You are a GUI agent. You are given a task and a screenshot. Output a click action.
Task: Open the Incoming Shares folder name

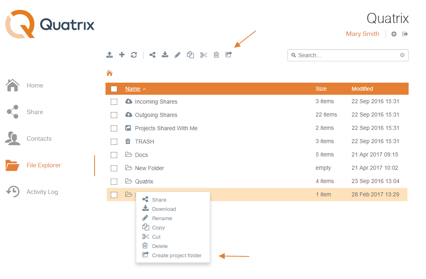coord(156,102)
